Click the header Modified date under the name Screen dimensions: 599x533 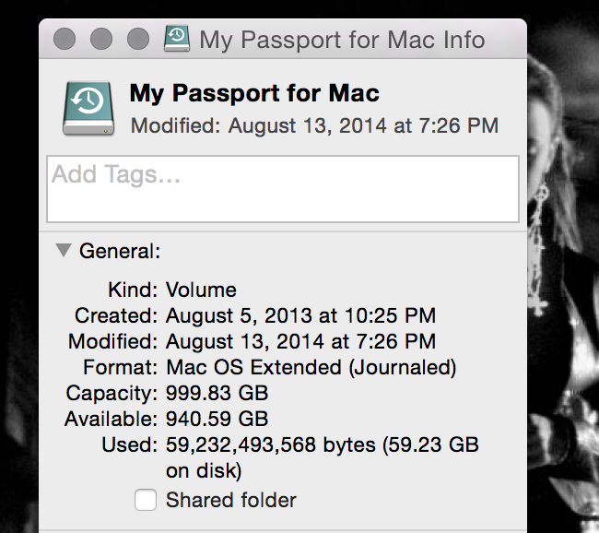coord(315,125)
